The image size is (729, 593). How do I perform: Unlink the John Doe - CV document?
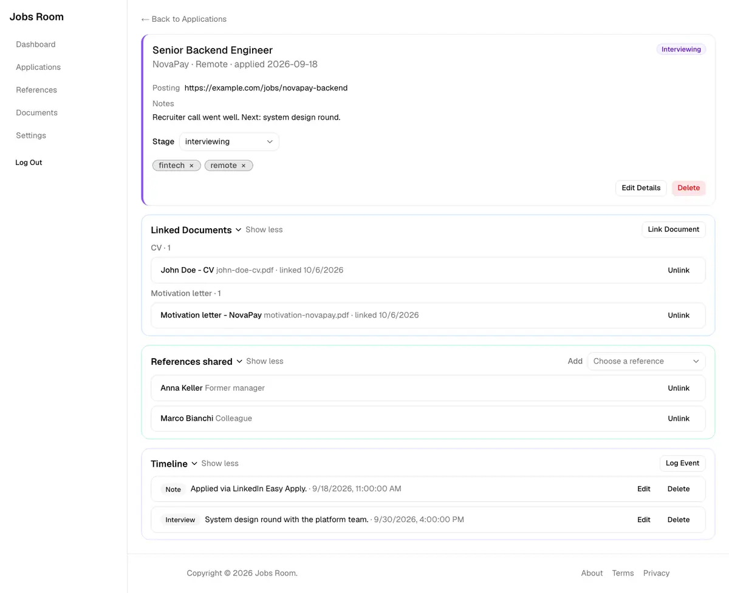pyautogui.click(x=679, y=270)
